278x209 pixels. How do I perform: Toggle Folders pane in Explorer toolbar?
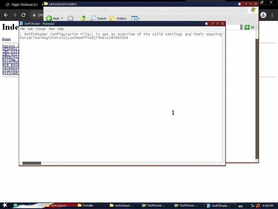(118, 18)
